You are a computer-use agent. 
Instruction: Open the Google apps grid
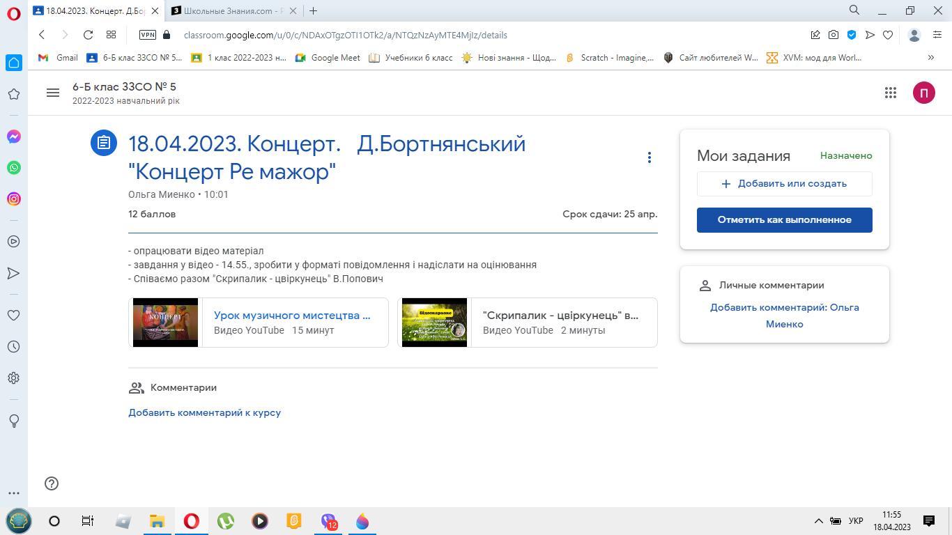point(891,93)
